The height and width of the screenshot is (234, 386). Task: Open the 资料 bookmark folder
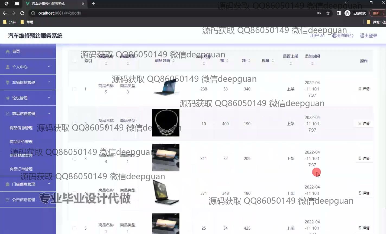coord(9,22)
